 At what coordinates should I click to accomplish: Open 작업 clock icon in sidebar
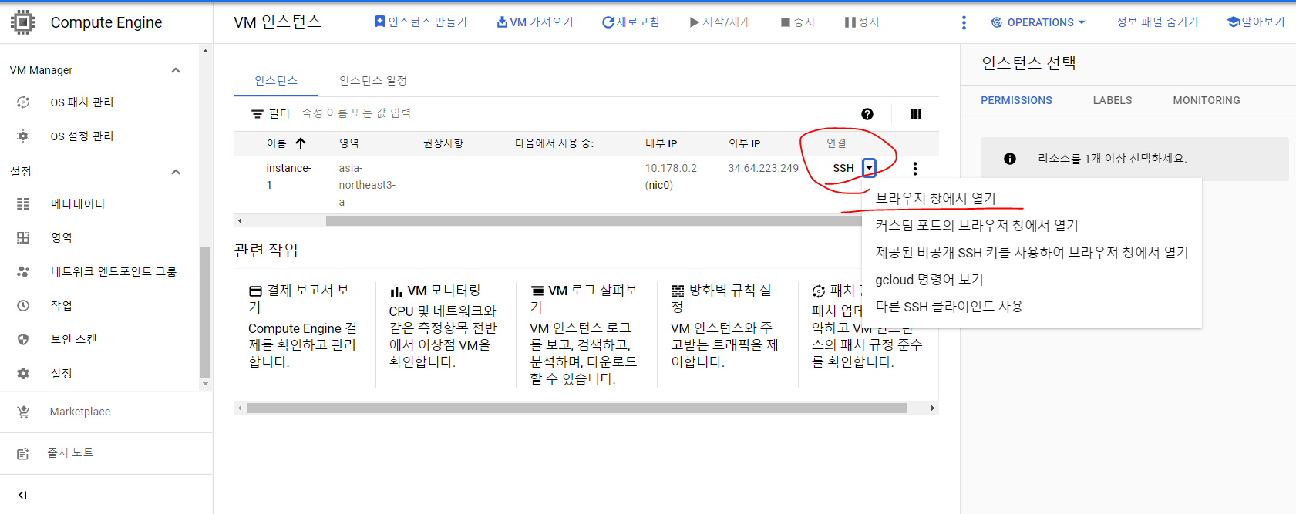23,305
